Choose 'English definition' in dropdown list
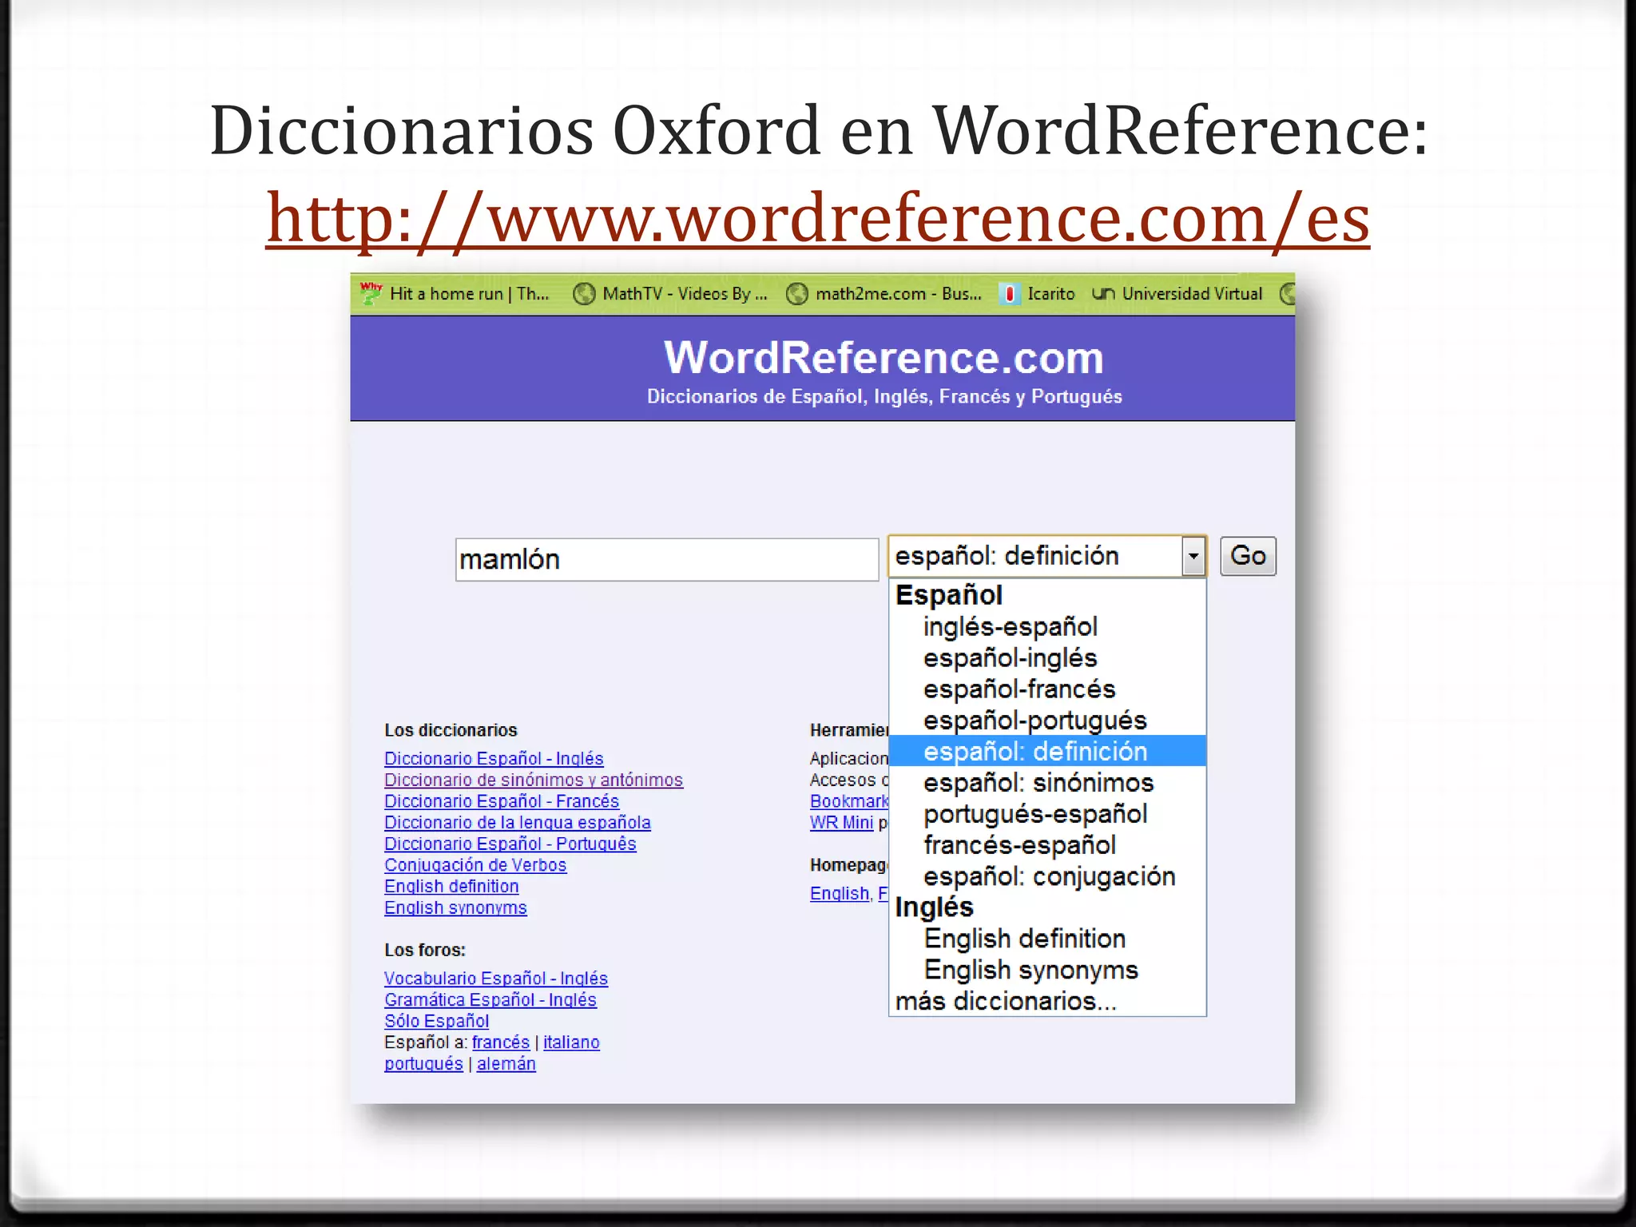This screenshot has width=1636, height=1227. coord(1047,939)
